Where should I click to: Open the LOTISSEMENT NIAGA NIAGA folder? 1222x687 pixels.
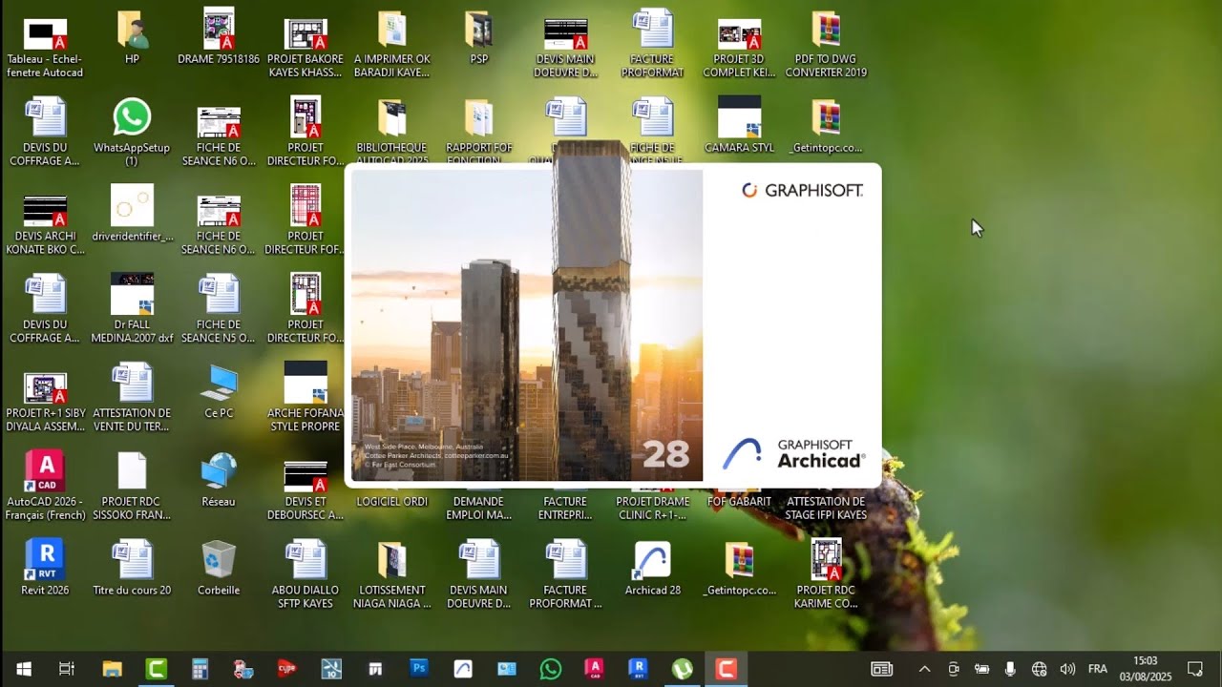392,574
